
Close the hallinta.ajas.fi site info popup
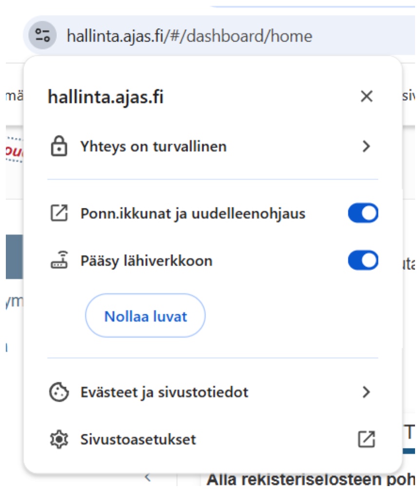pos(366,97)
